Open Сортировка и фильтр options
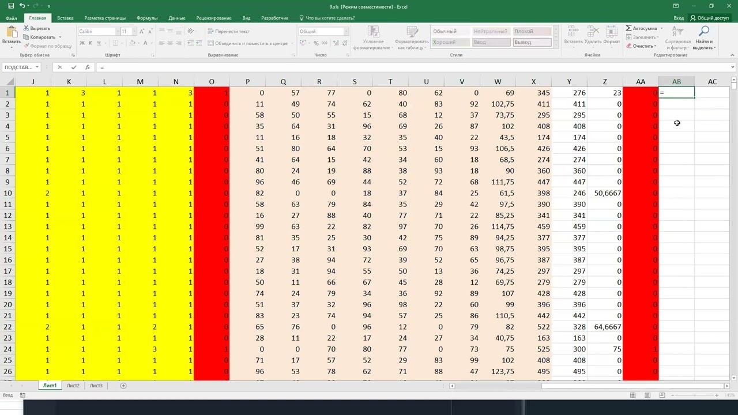738x415 pixels. pos(677,37)
